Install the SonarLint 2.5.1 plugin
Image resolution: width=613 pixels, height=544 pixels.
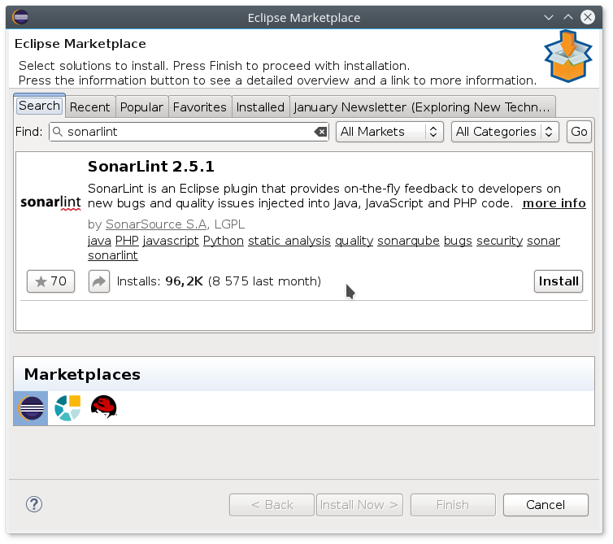coord(559,281)
